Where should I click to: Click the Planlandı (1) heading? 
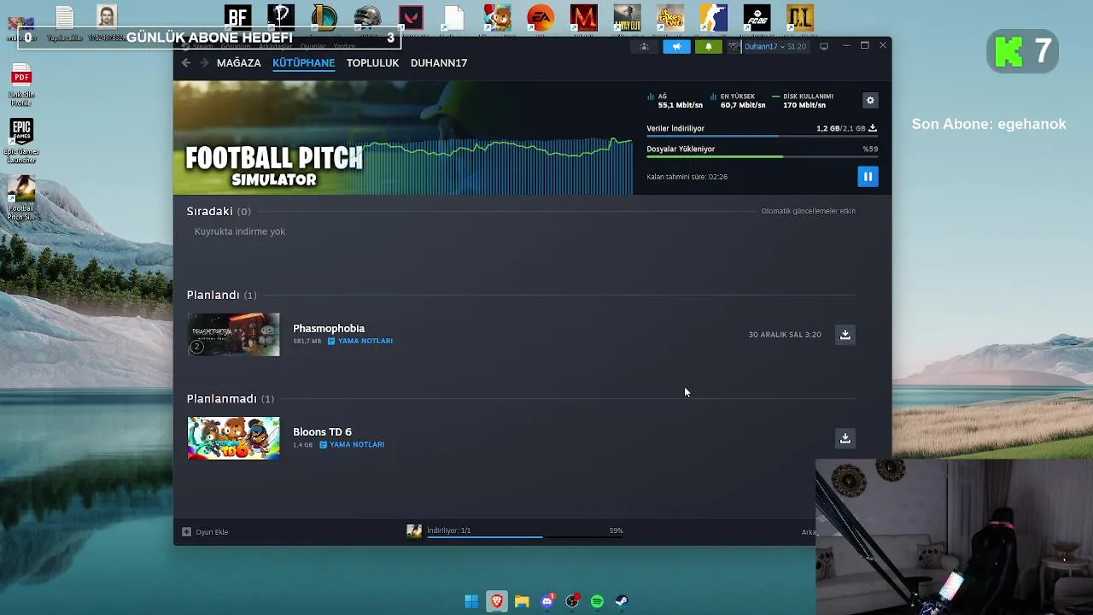point(221,296)
